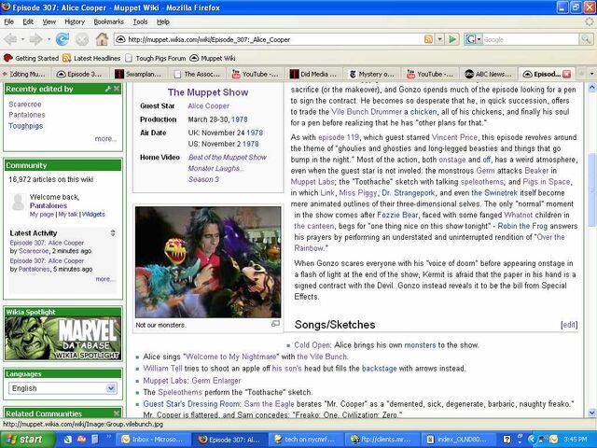The height and width of the screenshot is (448, 597).
Task: Open the History menu
Action: coord(75,21)
